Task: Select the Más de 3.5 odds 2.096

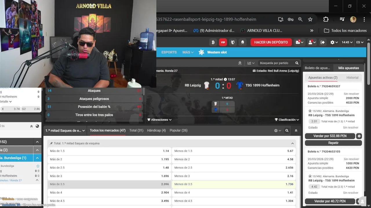Action: tap(109, 184)
